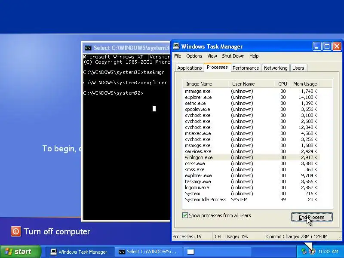Viewport: 344px width, 258px height.
Task: Click the command prompt taskbar button
Action: (148, 252)
